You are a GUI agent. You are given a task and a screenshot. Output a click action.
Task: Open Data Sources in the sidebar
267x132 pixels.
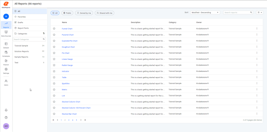point(6,34)
